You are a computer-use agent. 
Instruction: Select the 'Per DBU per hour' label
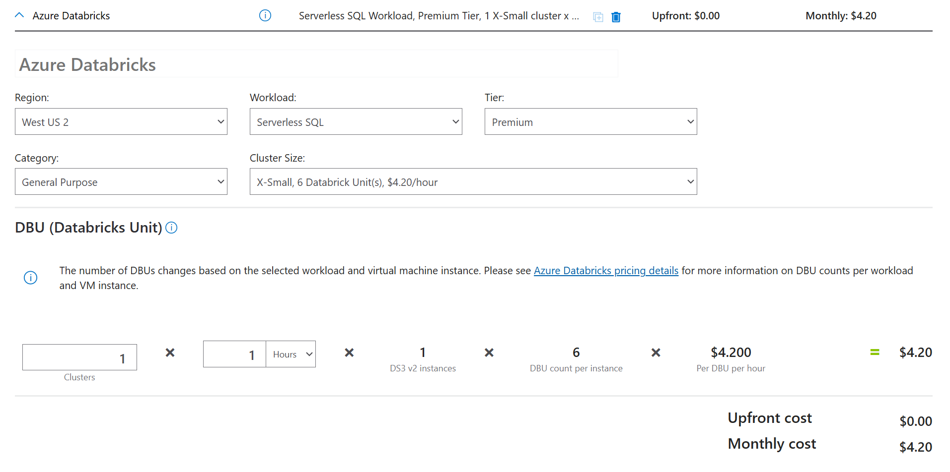(731, 368)
